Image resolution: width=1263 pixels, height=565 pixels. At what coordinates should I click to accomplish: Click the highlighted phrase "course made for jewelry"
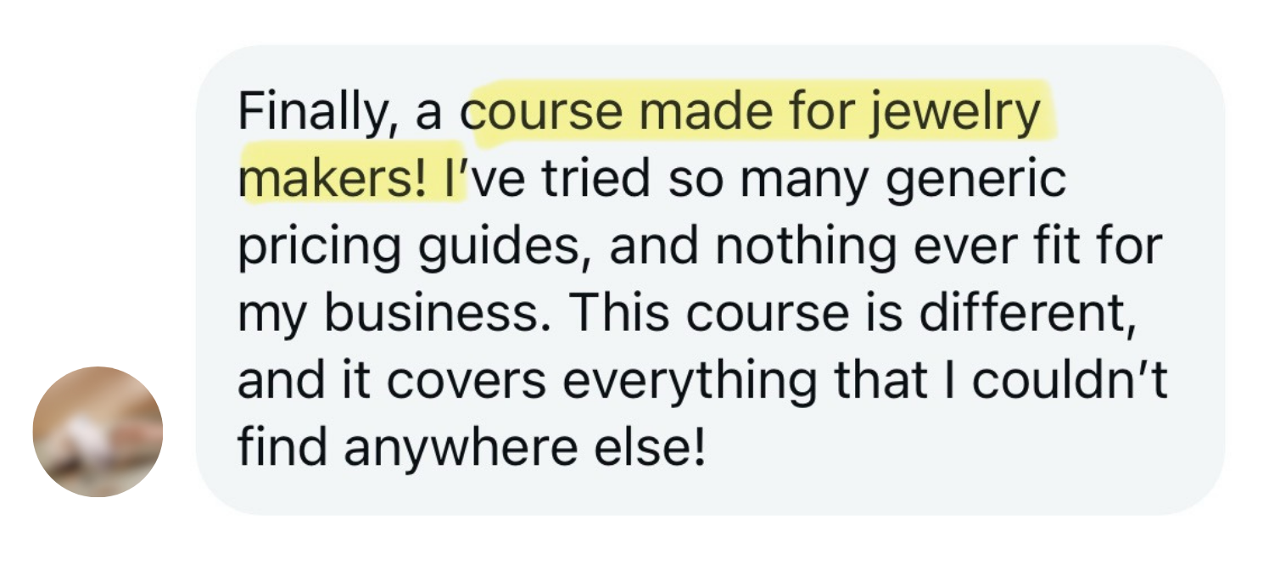(x=753, y=113)
